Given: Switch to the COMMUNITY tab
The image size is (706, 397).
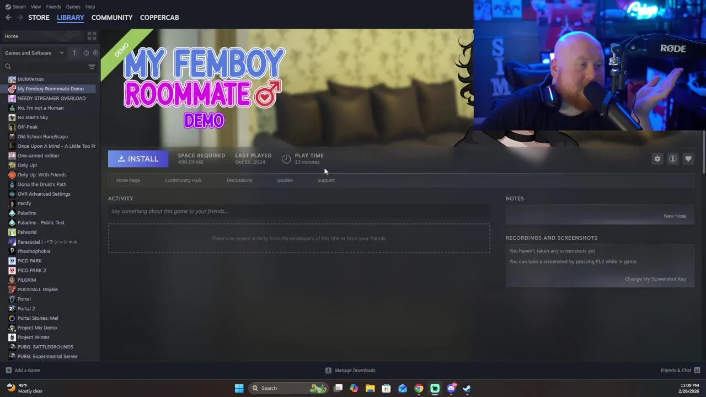Looking at the screenshot, I should tap(112, 18).
